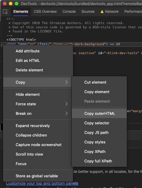Open the Performance tab

[133, 12]
